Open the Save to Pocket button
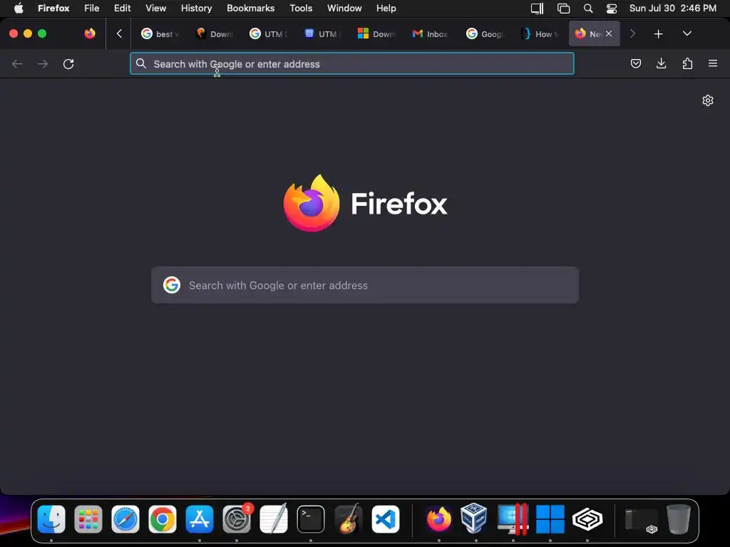730x547 pixels. [x=635, y=63]
